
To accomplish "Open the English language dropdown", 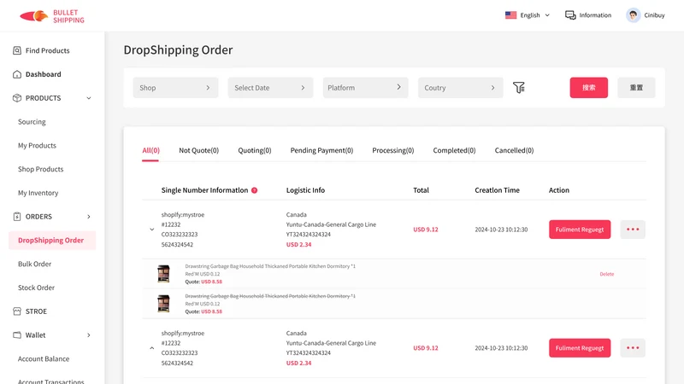I will [528, 15].
